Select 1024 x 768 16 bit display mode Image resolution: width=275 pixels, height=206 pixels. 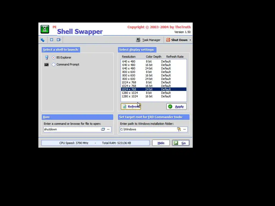(x=154, y=86)
